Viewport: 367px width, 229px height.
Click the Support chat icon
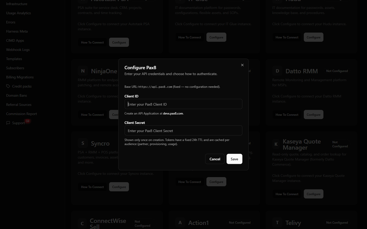tap(8, 123)
